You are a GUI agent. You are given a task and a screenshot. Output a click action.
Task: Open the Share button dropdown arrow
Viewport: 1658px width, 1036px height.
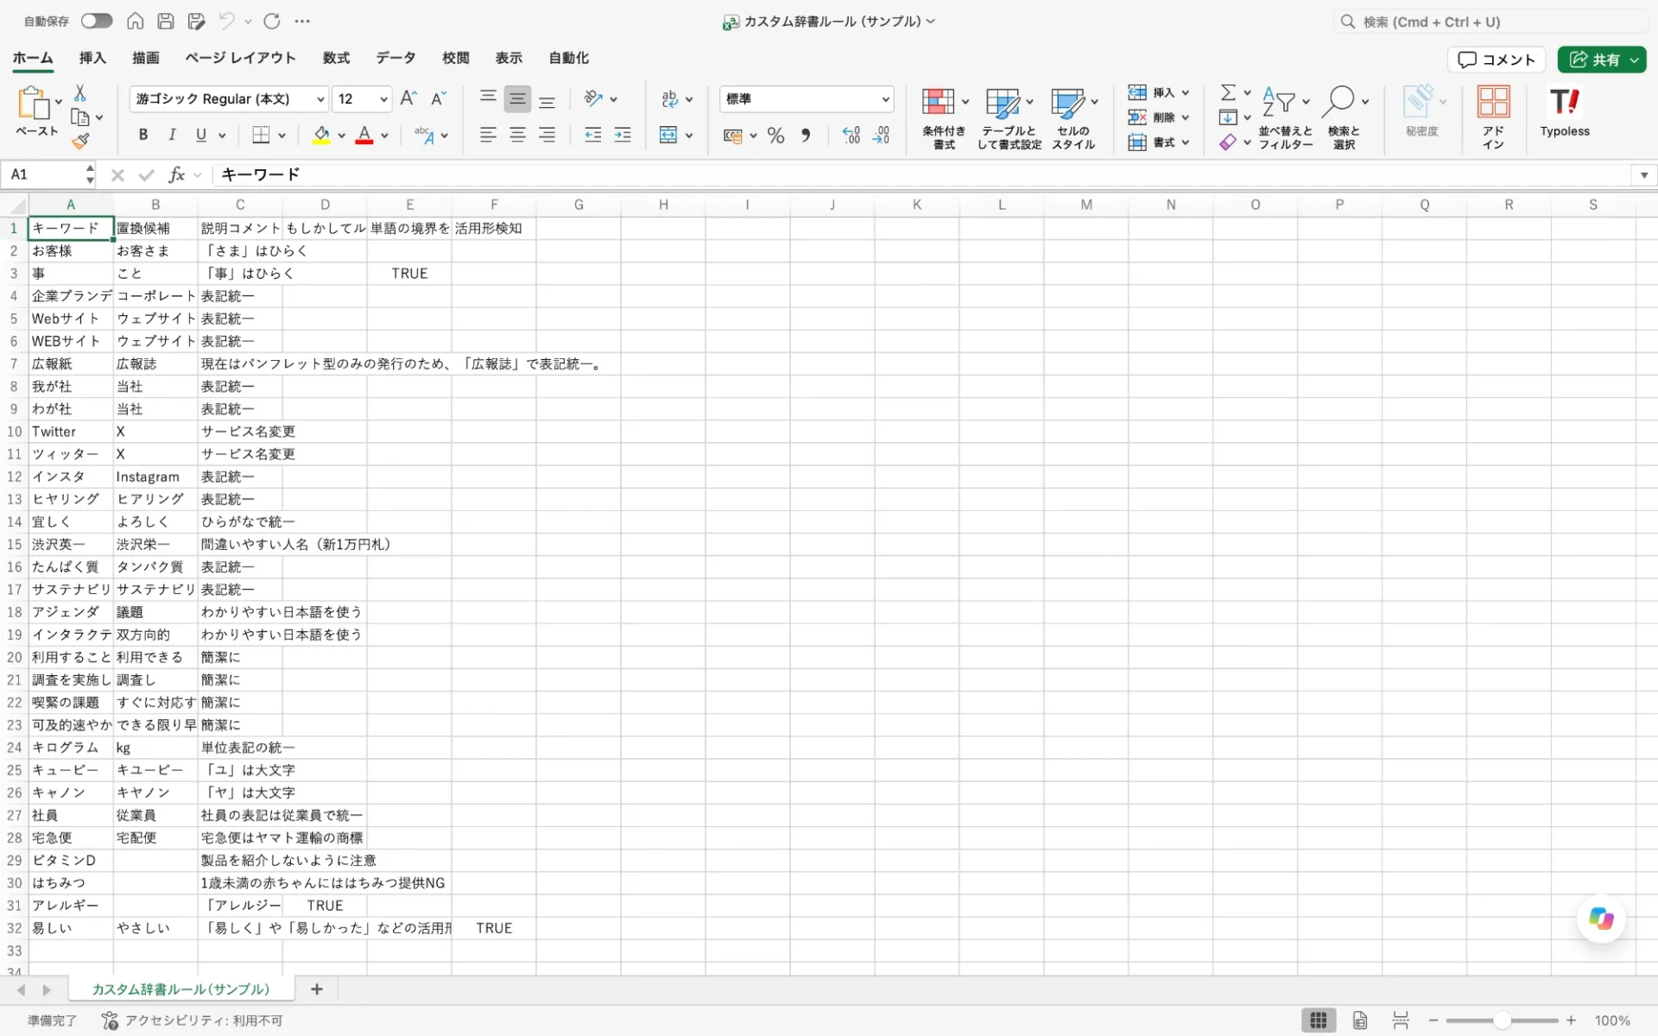pyautogui.click(x=1635, y=60)
